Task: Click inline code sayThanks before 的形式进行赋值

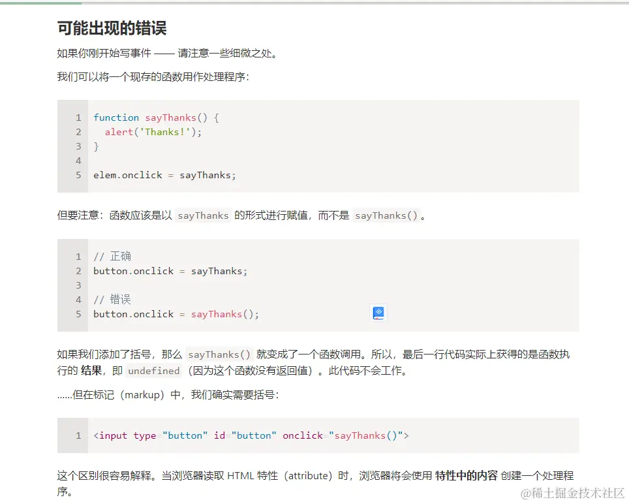Action: [203, 215]
